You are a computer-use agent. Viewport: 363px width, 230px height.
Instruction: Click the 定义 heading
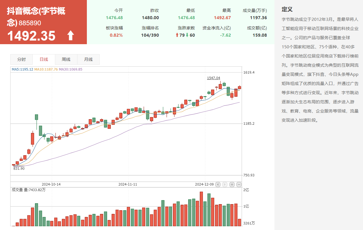click(x=287, y=9)
